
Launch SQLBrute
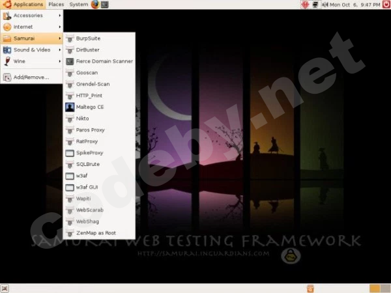click(x=99, y=165)
